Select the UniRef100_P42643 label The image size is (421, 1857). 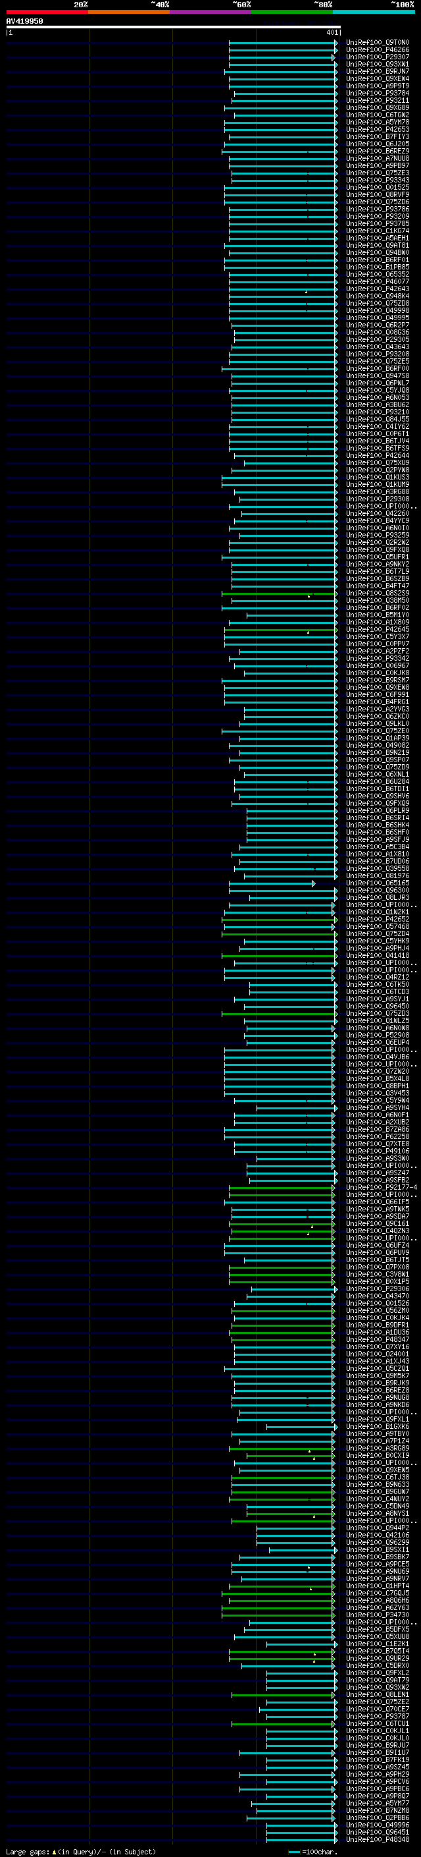pos(377,289)
